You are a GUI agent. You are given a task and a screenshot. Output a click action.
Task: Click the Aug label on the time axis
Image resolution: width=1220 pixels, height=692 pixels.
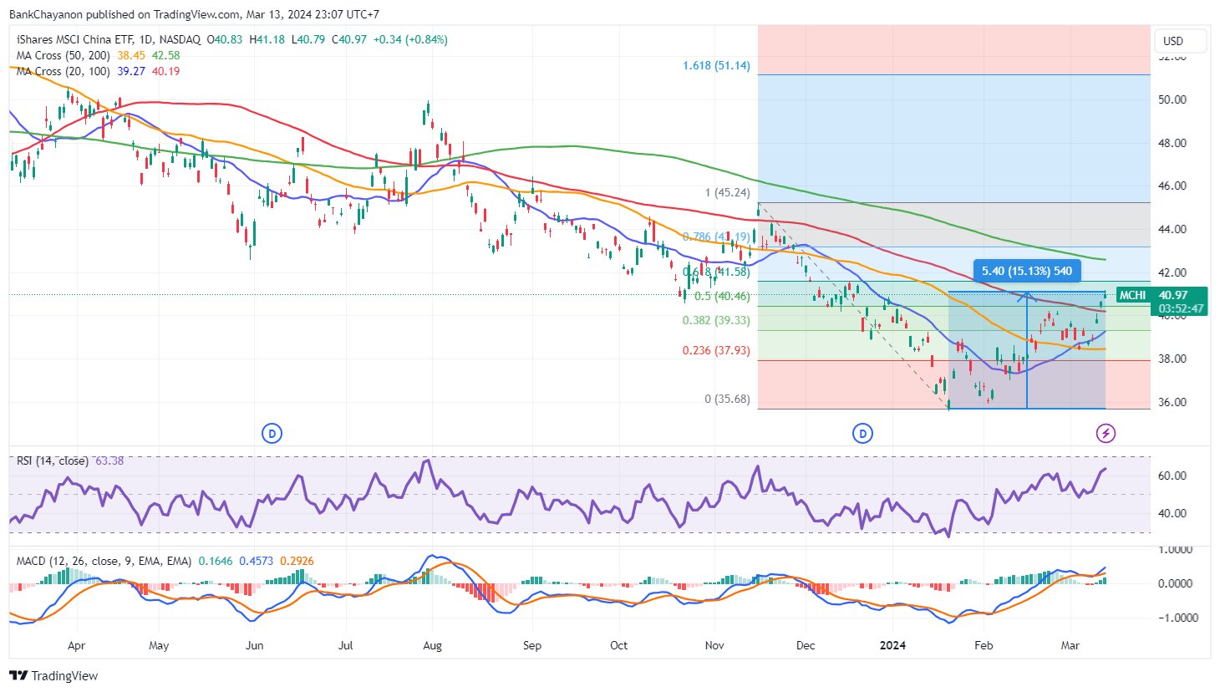(432, 645)
